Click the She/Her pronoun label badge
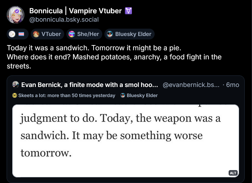This screenshot has height=183, width=252. pos(84,34)
